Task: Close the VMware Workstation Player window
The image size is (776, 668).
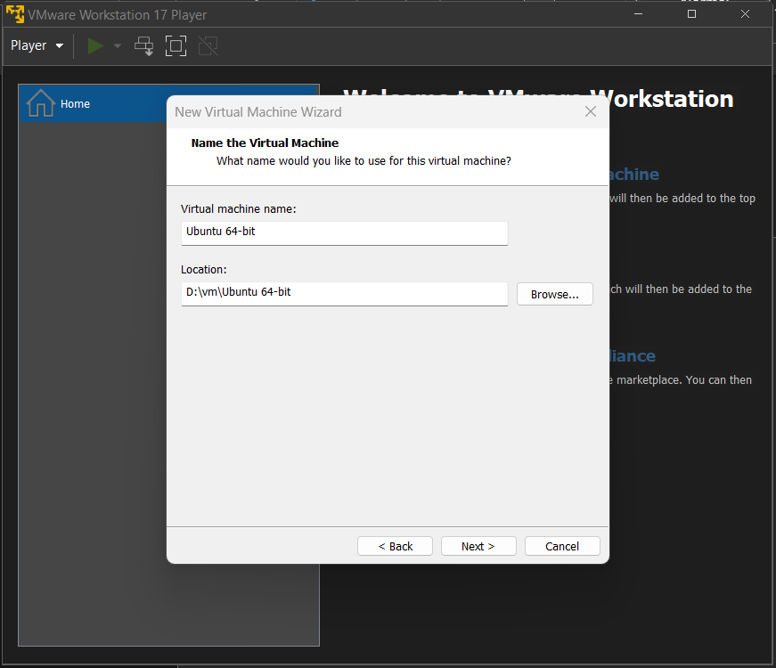Action: pyautogui.click(x=746, y=14)
